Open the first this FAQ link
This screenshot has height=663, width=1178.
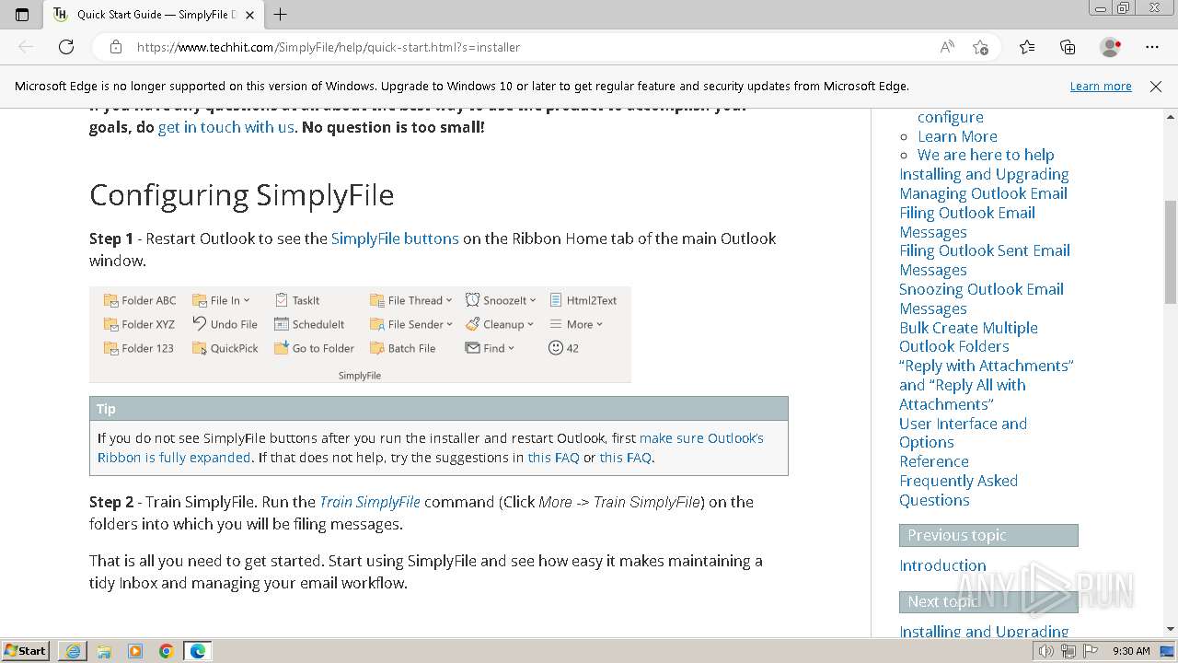(x=553, y=458)
